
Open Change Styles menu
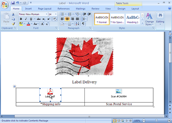149,19
